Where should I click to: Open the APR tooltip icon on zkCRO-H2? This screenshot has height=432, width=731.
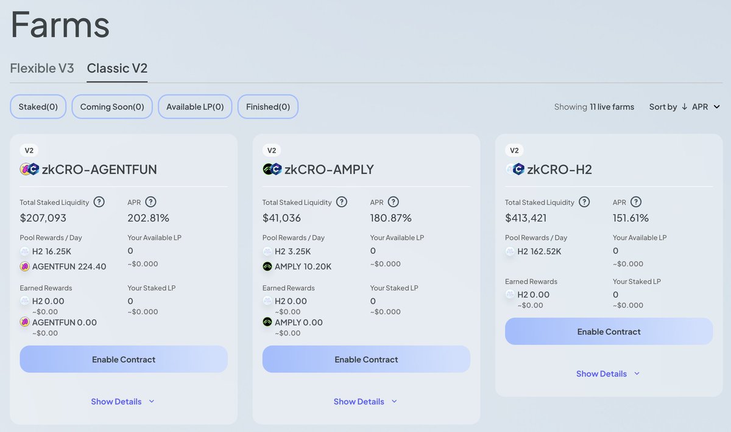(x=634, y=202)
